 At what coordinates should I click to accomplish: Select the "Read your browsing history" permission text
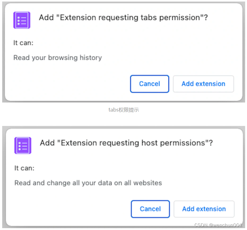pyautogui.click(x=58, y=57)
